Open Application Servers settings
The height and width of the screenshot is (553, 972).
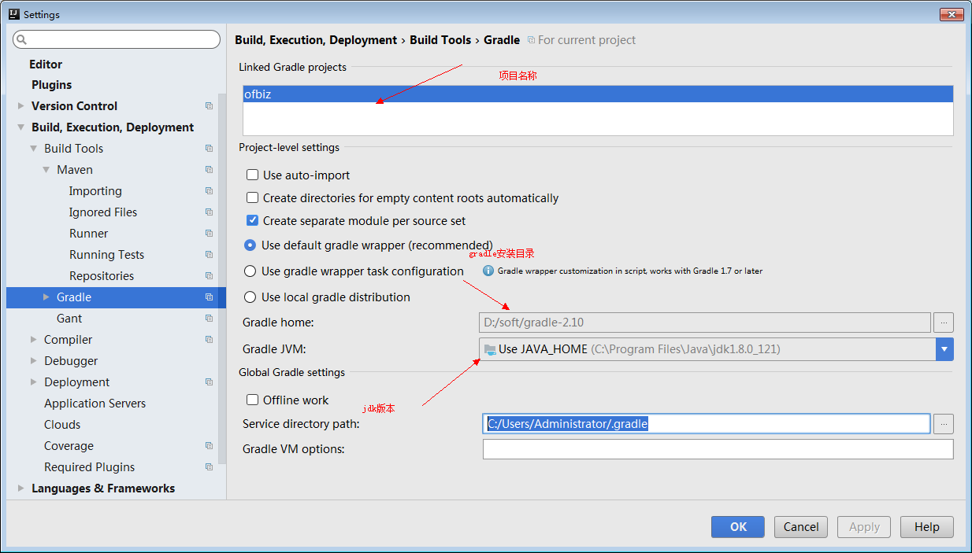(95, 404)
